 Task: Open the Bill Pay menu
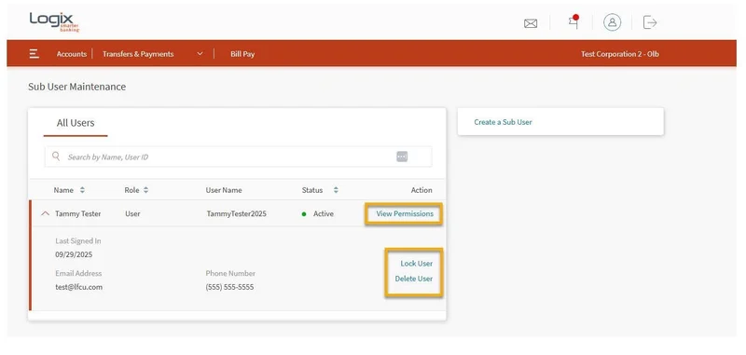242,54
